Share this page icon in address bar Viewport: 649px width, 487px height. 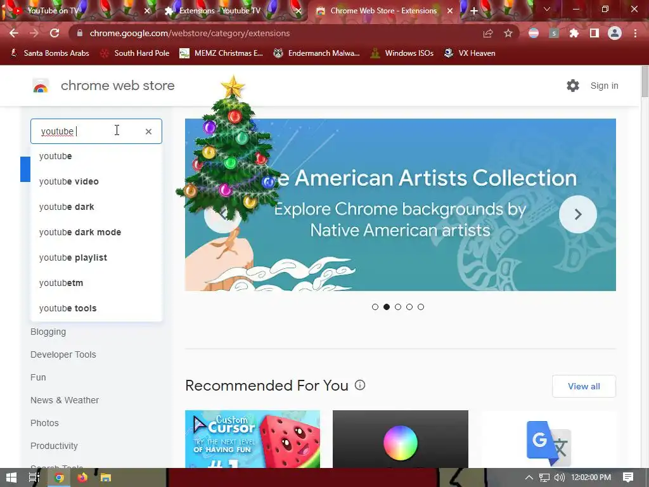pos(488,34)
